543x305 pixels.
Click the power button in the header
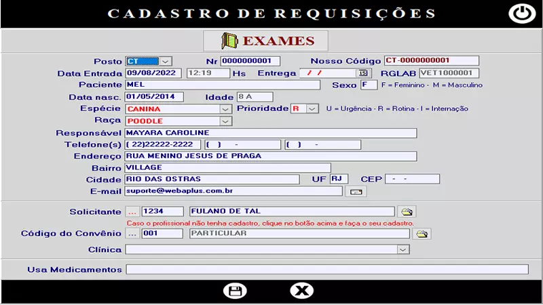tap(521, 14)
